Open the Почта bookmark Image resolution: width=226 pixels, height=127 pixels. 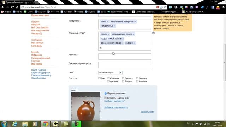[17, 12]
